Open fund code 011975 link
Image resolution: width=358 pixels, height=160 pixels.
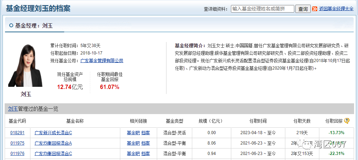coord(17,143)
